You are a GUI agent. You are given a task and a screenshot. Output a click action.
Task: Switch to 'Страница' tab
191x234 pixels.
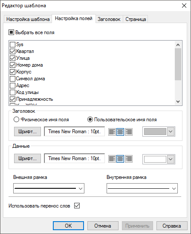tap(136, 19)
